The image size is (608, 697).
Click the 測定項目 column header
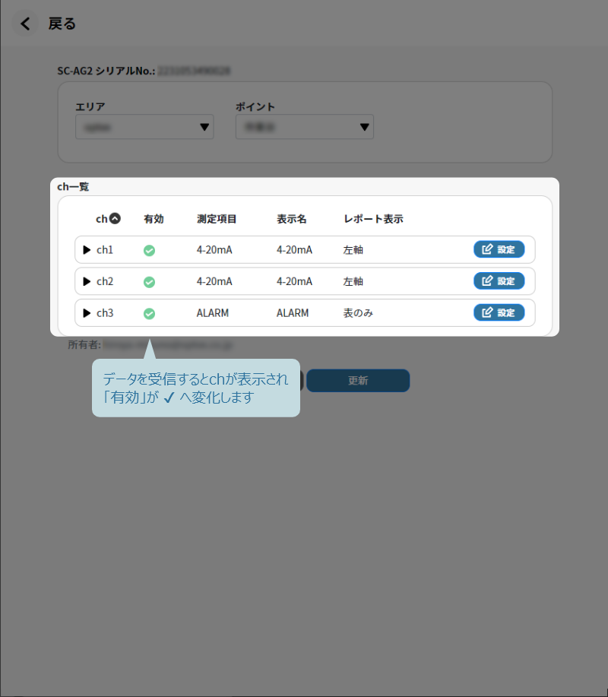pos(217,219)
